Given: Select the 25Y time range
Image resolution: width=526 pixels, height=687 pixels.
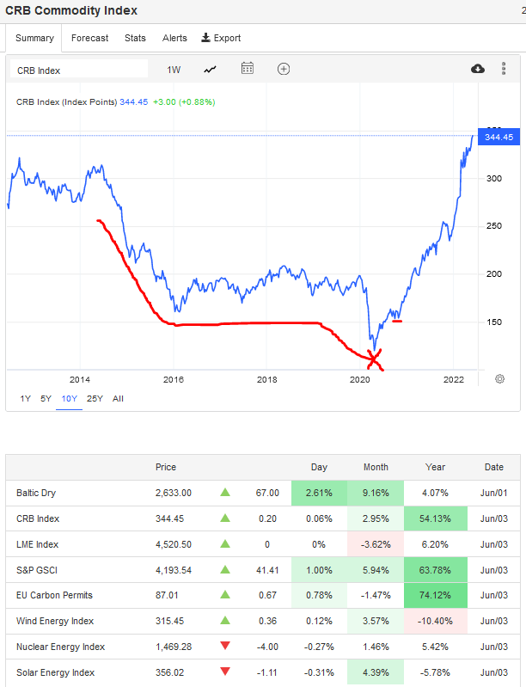Looking at the screenshot, I should coord(95,399).
